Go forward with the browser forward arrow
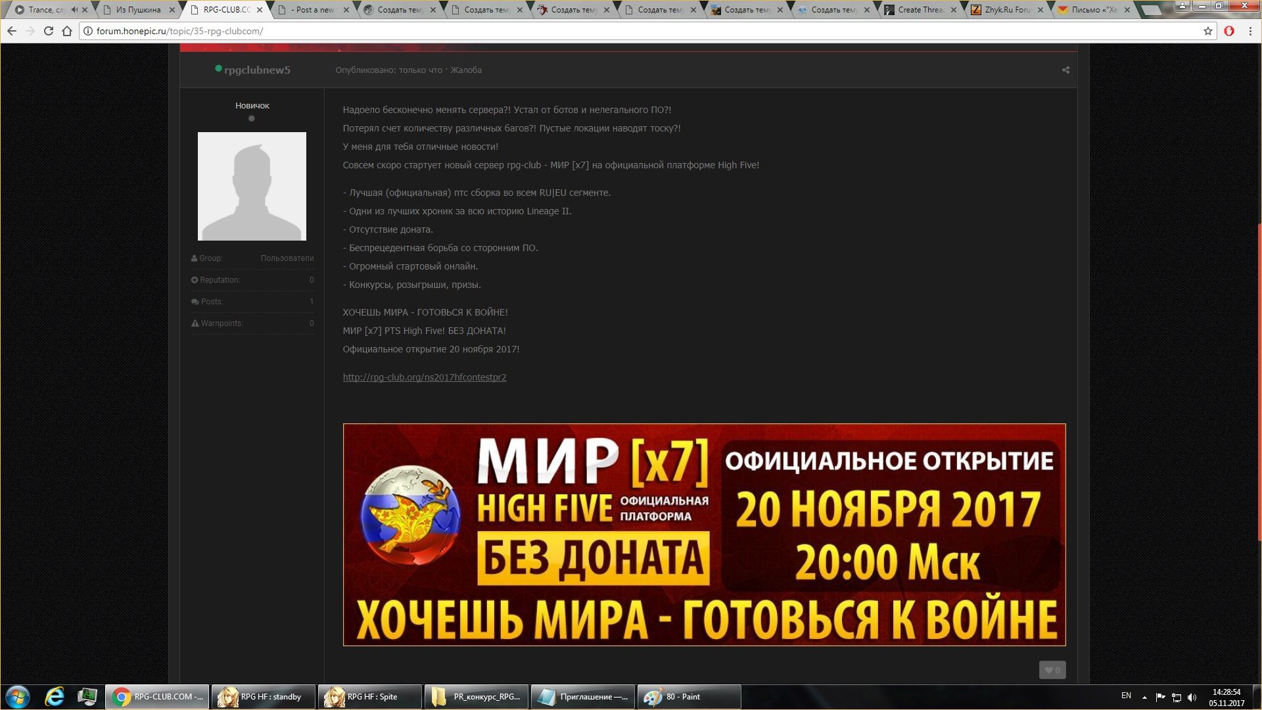 coord(30,31)
